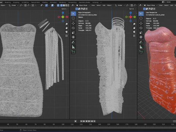Toggle camera view icon in Right Orthographic viewport

[134, 32]
